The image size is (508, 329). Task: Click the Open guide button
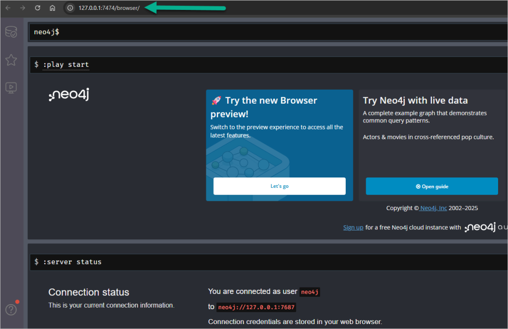(x=432, y=186)
